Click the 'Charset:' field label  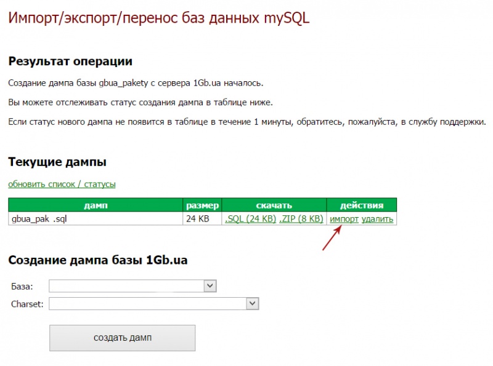point(27,304)
